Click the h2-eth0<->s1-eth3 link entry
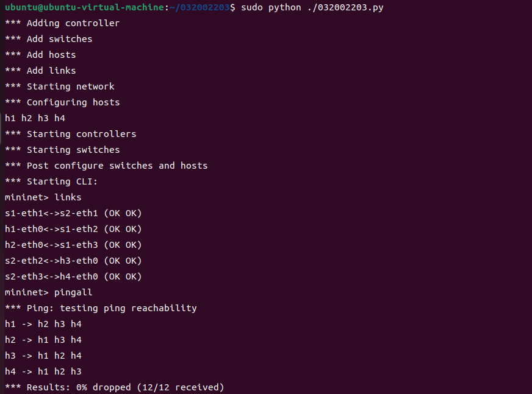Image resolution: width=532 pixels, height=394 pixels. (x=73, y=245)
